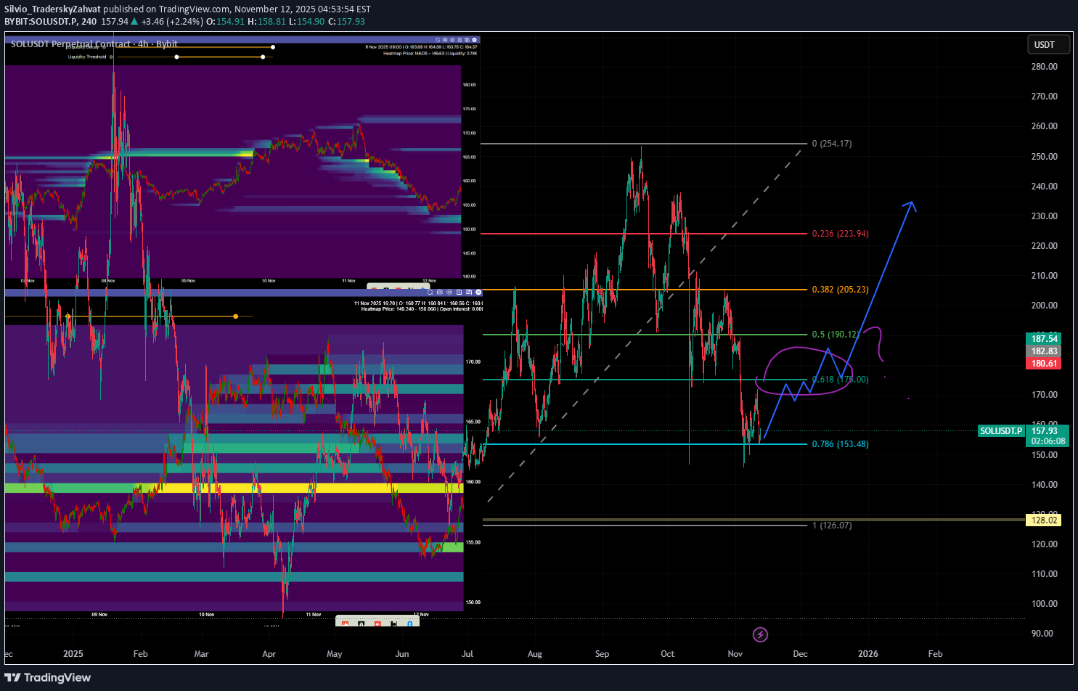
Task: Open settings gear in the upper heatmap panel
Action: (x=452, y=40)
